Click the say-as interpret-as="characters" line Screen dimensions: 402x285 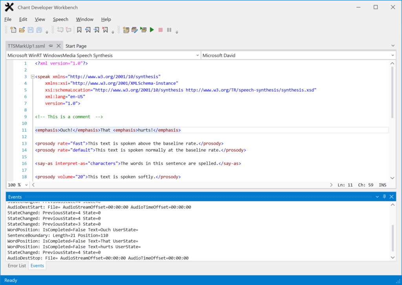click(x=138, y=163)
